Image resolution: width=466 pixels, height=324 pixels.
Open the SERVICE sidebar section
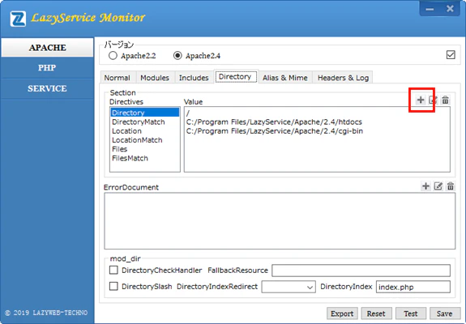point(47,88)
